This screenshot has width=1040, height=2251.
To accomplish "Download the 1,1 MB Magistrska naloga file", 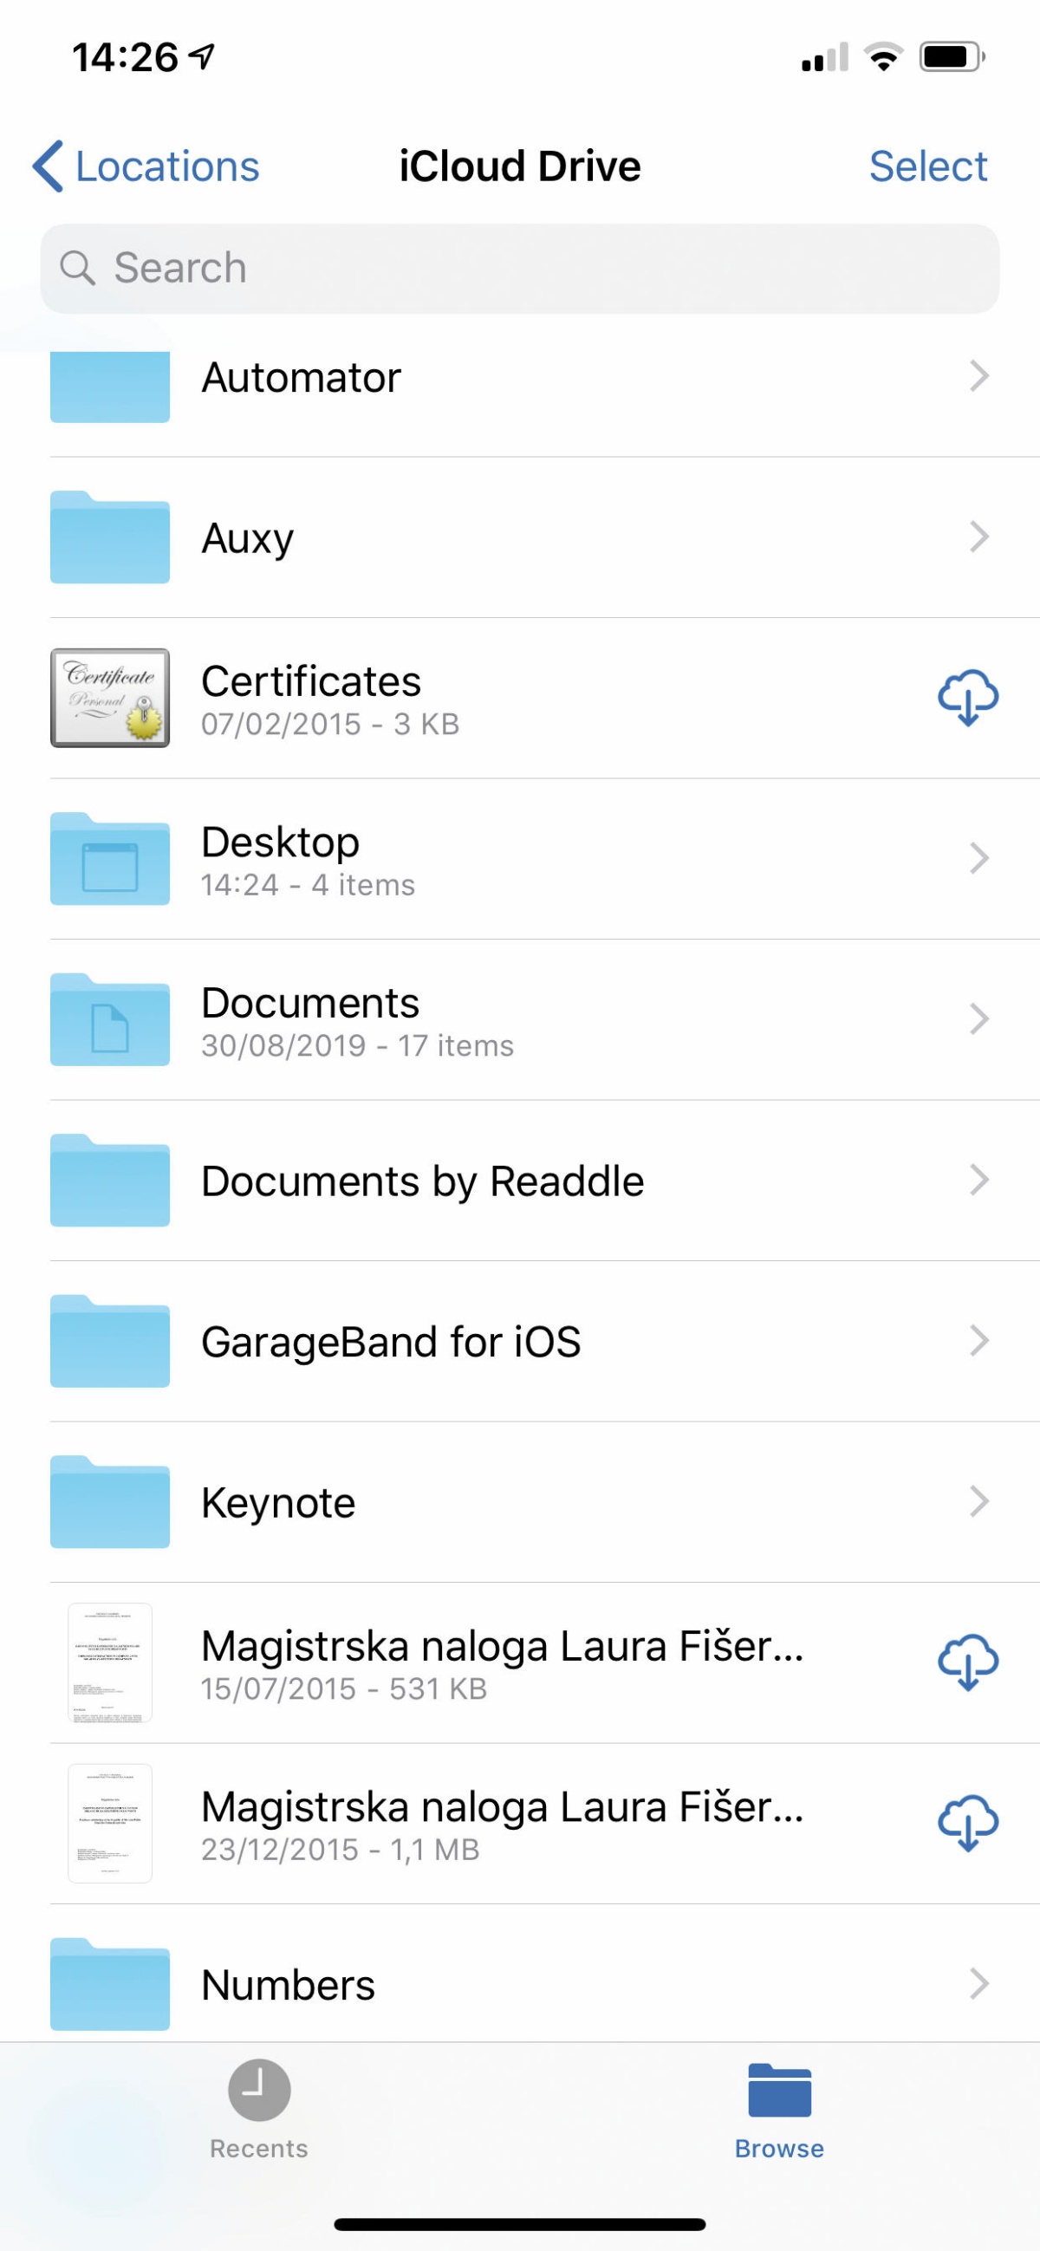I will coord(967,1823).
